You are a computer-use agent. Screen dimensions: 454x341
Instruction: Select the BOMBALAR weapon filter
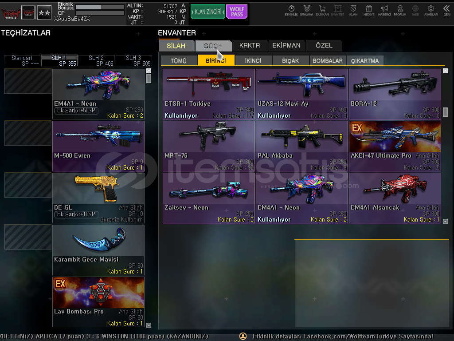pyautogui.click(x=328, y=60)
